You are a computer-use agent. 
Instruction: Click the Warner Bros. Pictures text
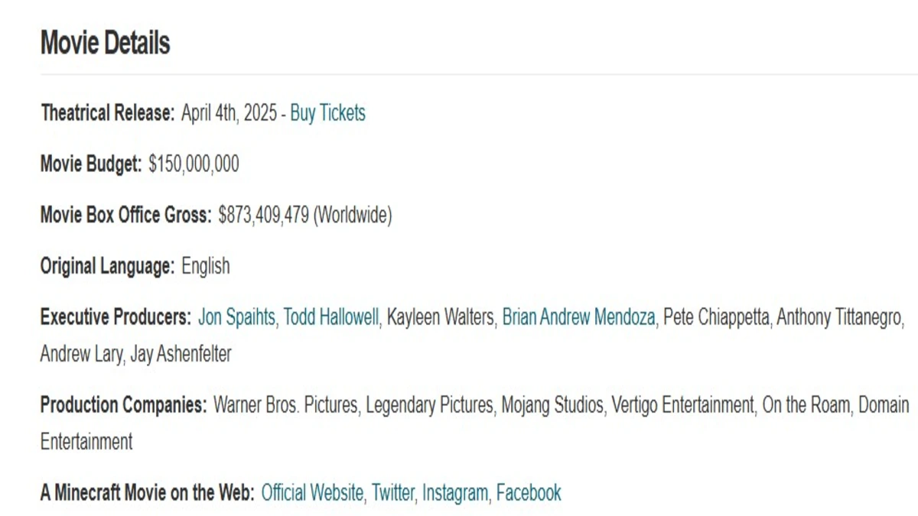point(285,405)
